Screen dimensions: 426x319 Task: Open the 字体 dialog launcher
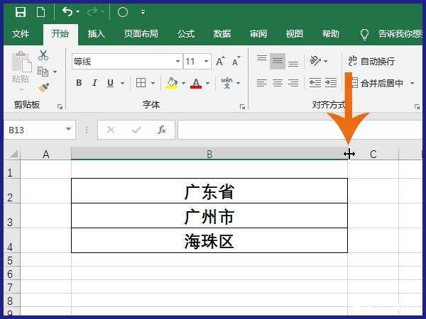pos(242,107)
